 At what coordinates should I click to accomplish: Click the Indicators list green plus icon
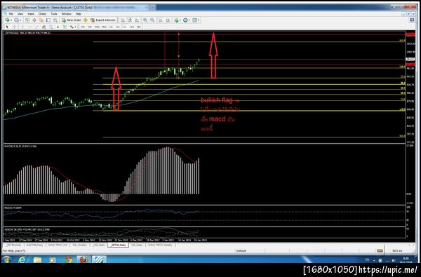pyautogui.click(x=176, y=20)
